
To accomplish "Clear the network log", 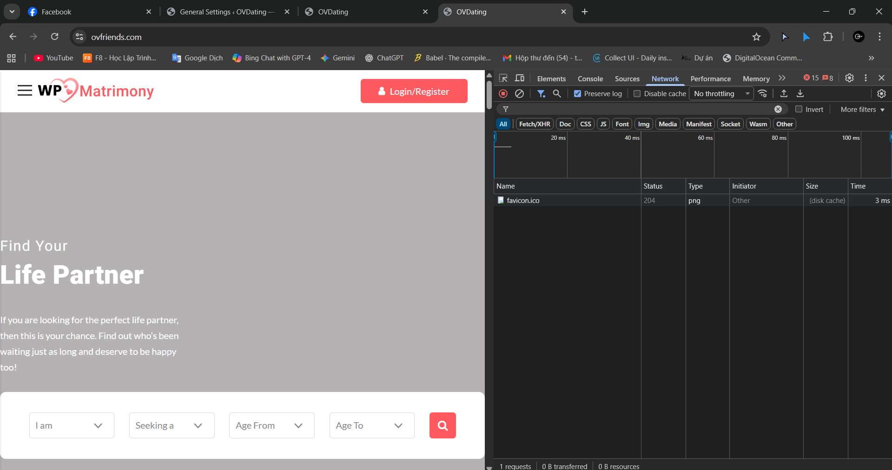I will point(519,94).
